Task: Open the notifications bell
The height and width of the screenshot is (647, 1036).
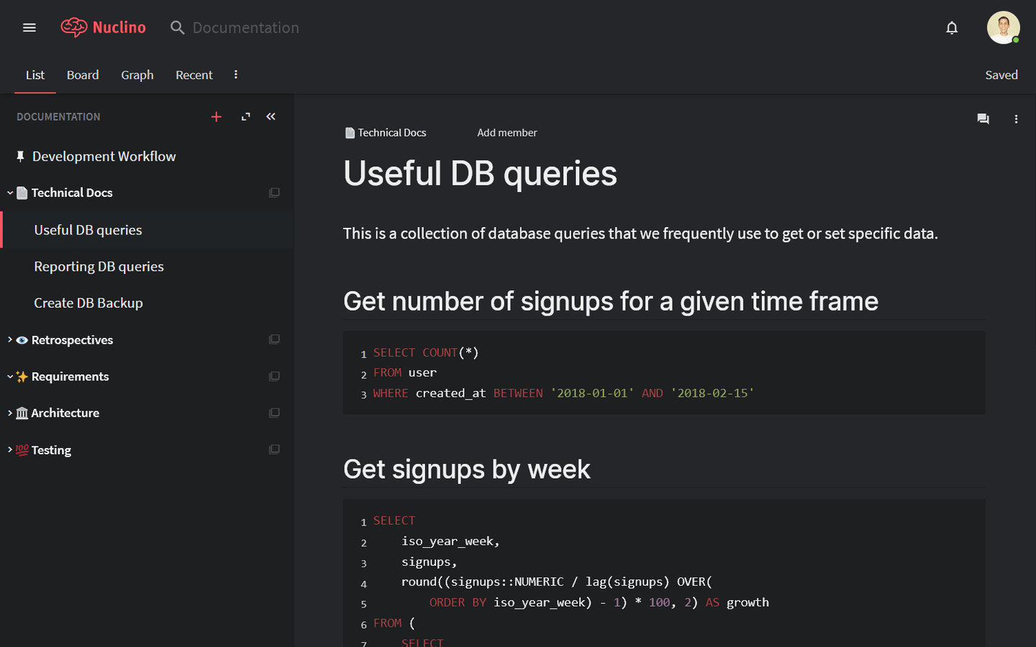Action: coord(952,27)
